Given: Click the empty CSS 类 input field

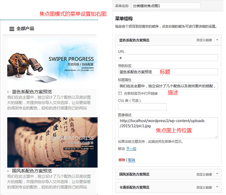Looking at the screenshot, I should [142, 107].
